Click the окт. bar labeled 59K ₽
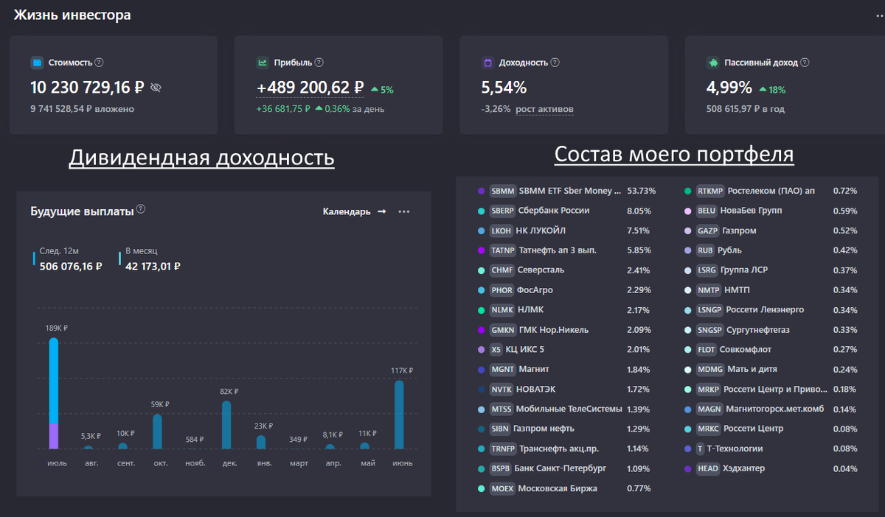 [157, 432]
